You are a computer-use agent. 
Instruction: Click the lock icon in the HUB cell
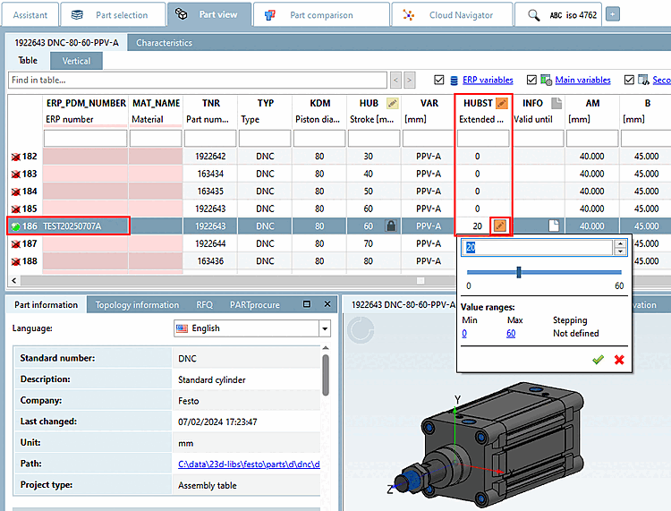(x=390, y=226)
